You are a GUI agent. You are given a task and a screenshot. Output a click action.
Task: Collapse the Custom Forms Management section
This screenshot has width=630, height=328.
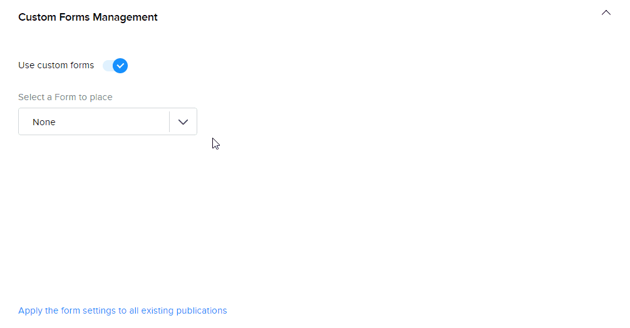tap(606, 13)
